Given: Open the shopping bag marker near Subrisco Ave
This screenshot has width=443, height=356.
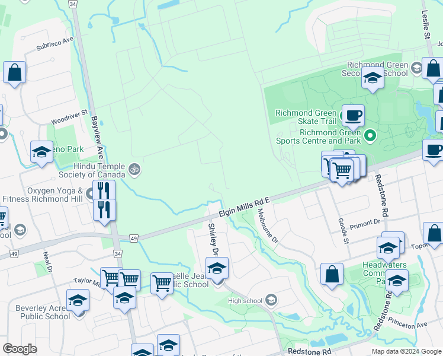Looking at the screenshot, I should 14,73.
